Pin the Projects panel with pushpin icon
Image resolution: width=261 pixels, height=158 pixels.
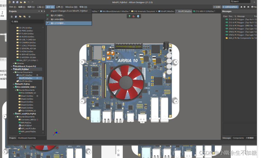click(x=41, y=11)
